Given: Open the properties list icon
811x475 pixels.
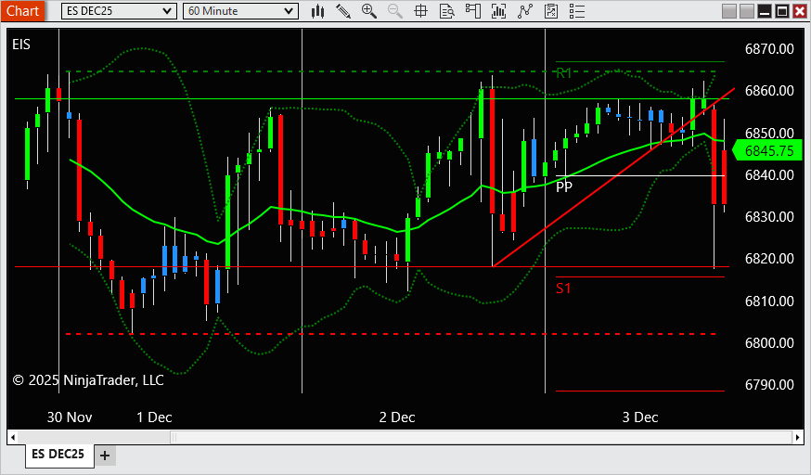Looking at the screenshot, I should point(576,11).
